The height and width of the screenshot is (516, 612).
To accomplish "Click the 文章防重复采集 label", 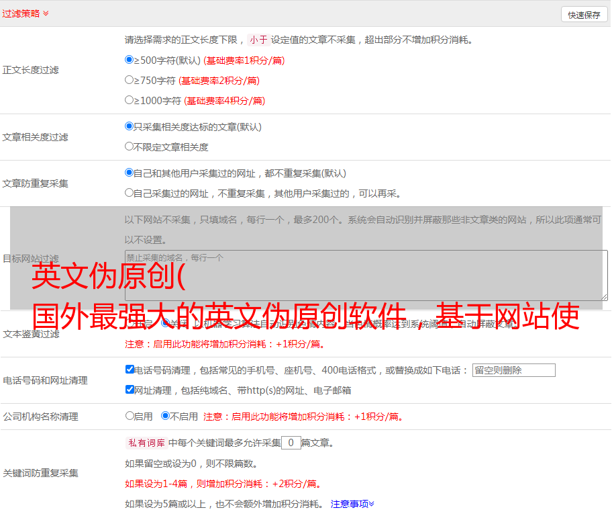I will pyautogui.click(x=35, y=183).
